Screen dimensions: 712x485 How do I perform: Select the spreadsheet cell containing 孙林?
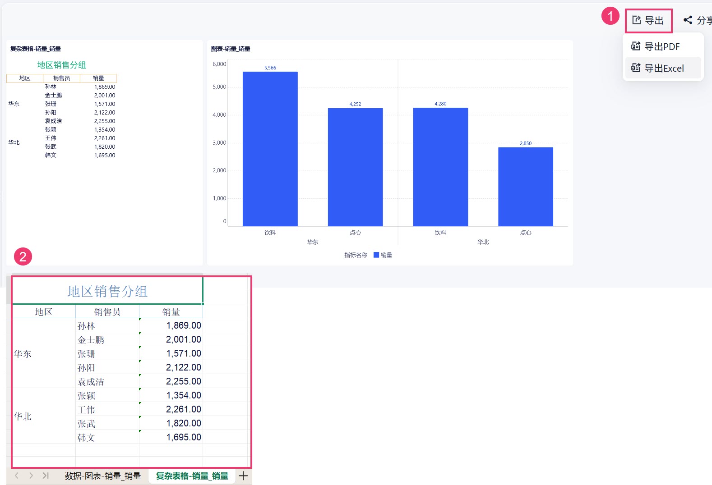point(107,325)
